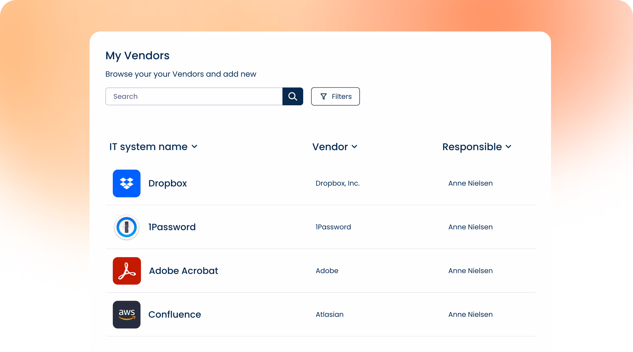Select vendor cell Adobe
This screenshot has width=633, height=352.
tap(327, 271)
